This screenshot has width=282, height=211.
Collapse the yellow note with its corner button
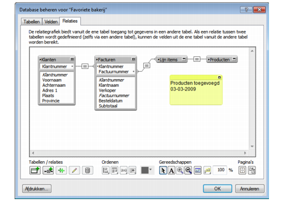[219, 78]
